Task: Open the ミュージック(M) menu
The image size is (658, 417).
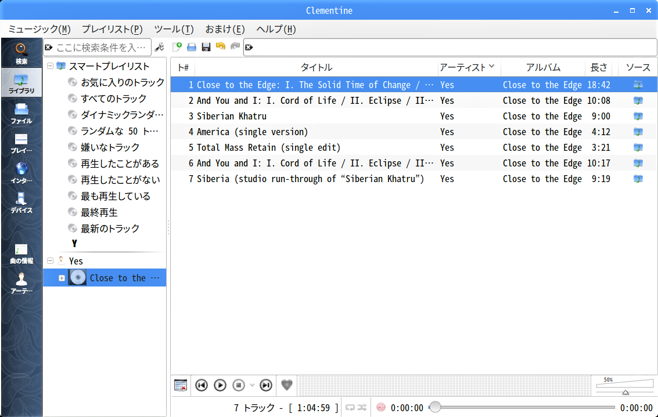Action: point(39,30)
